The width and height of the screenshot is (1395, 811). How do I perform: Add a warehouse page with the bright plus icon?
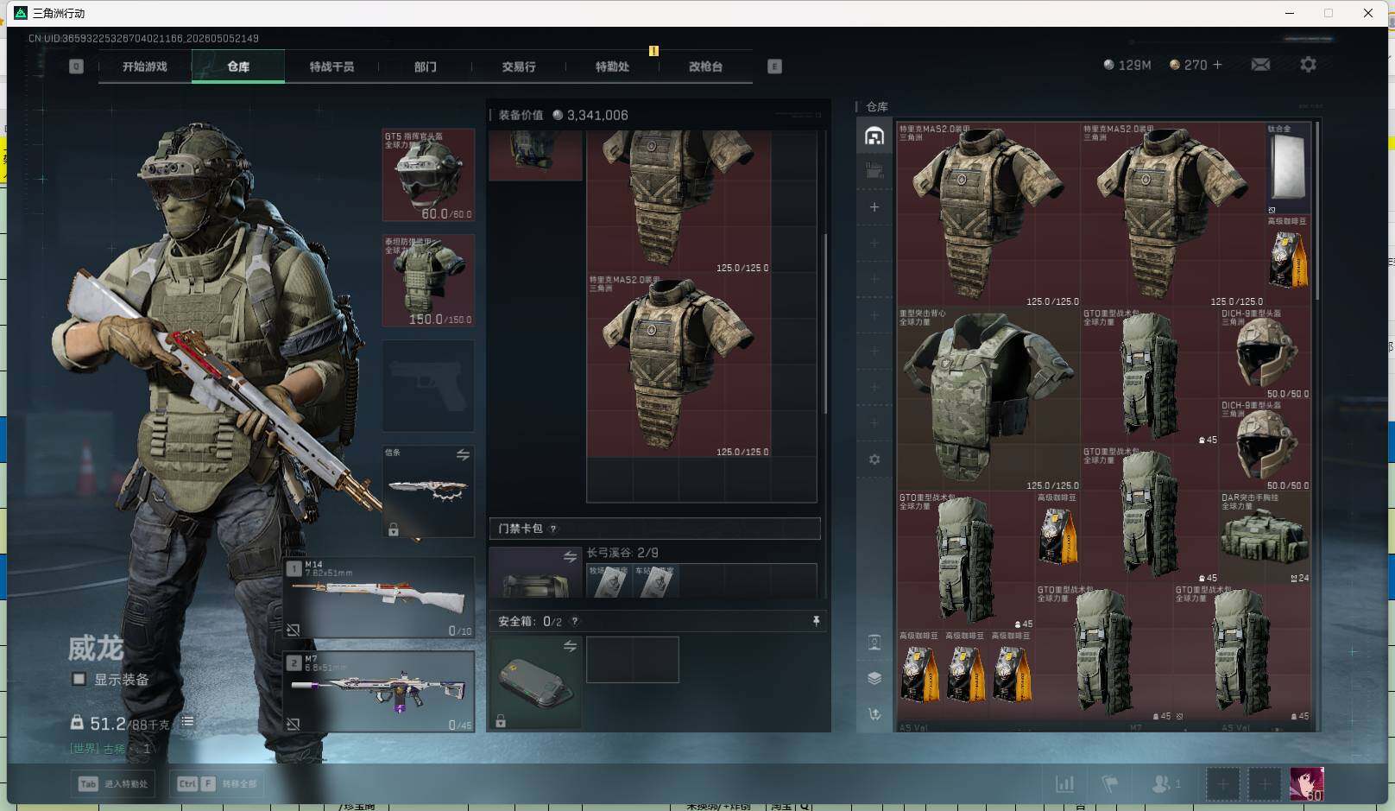(874, 207)
